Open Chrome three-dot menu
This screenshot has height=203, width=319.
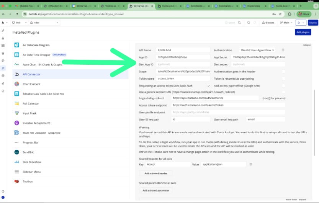(316, 14)
